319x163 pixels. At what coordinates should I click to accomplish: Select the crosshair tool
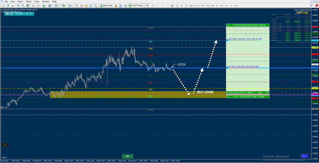pyautogui.click(x=152, y=6)
